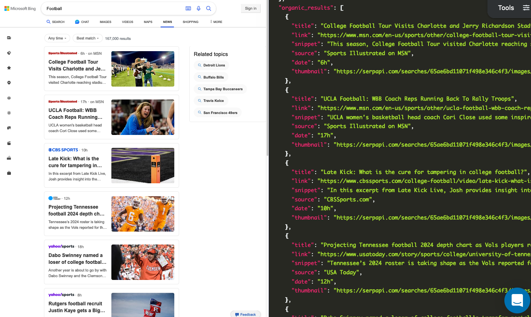Switch to the Search tab
This screenshot has width=531, height=317.
click(x=55, y=22)
